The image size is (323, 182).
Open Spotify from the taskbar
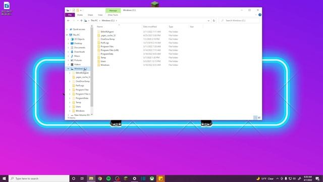[x=109, y=178]
